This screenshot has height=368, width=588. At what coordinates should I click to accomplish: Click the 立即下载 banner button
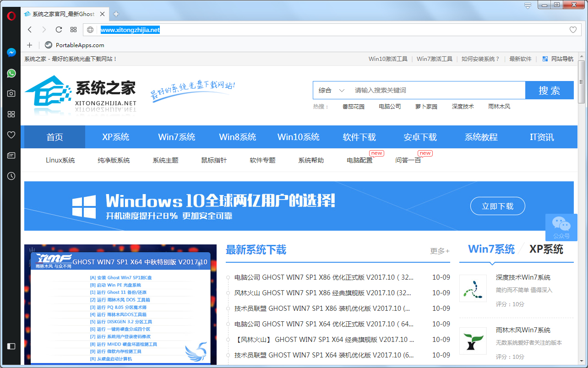coord(498,206)
